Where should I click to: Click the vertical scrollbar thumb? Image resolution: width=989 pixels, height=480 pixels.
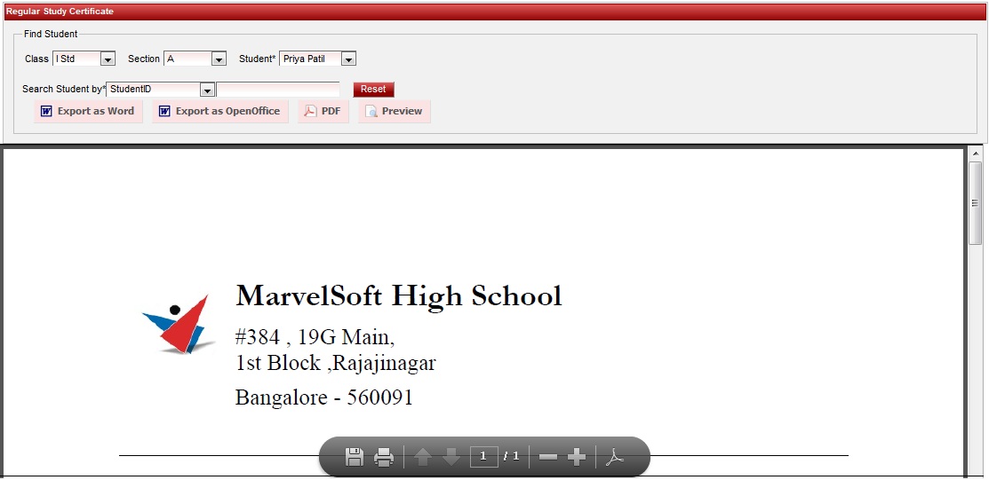975,204
